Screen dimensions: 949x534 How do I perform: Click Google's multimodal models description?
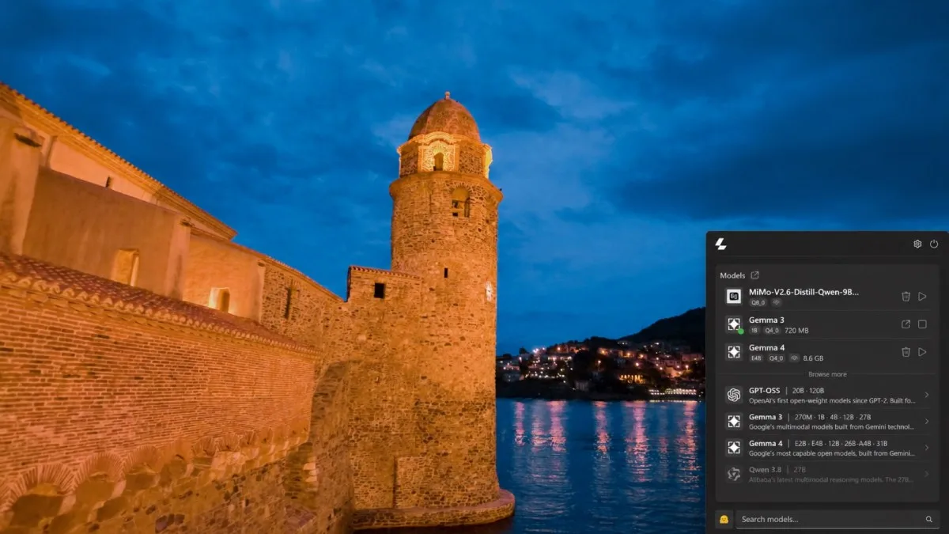(832, 426)
